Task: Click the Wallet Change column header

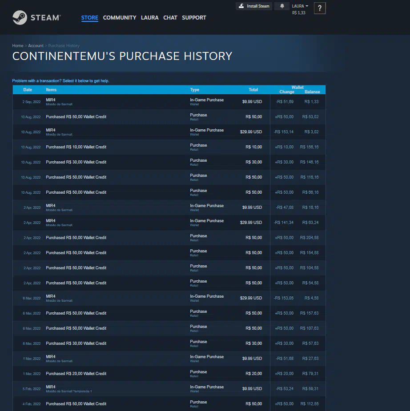Action: (287, 92)
